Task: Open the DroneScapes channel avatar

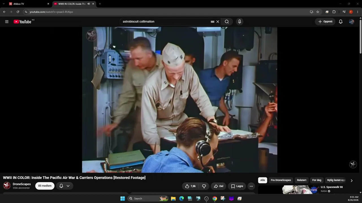Action: 7,186
